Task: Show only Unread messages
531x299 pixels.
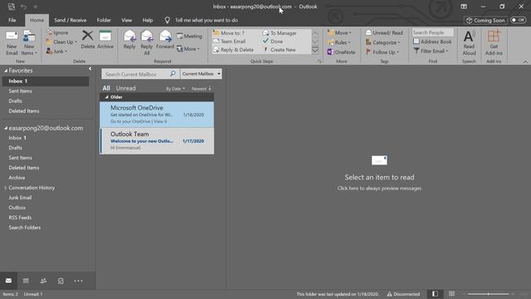Action: click(125, 88)
